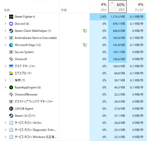Select the Secure System process name
Image resolution: width=147 pixels, height=141 pixels.
tap(24, 52)
